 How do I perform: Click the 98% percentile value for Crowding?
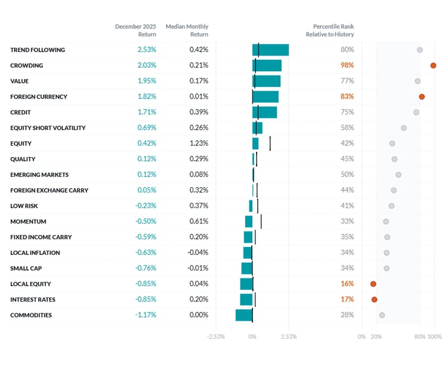point(347,65)
